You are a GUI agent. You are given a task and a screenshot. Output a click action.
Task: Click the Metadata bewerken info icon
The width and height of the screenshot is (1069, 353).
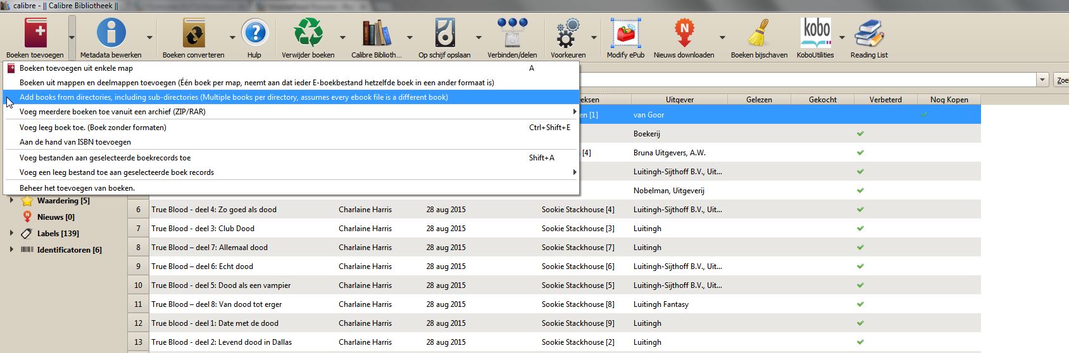coord(111,33)
